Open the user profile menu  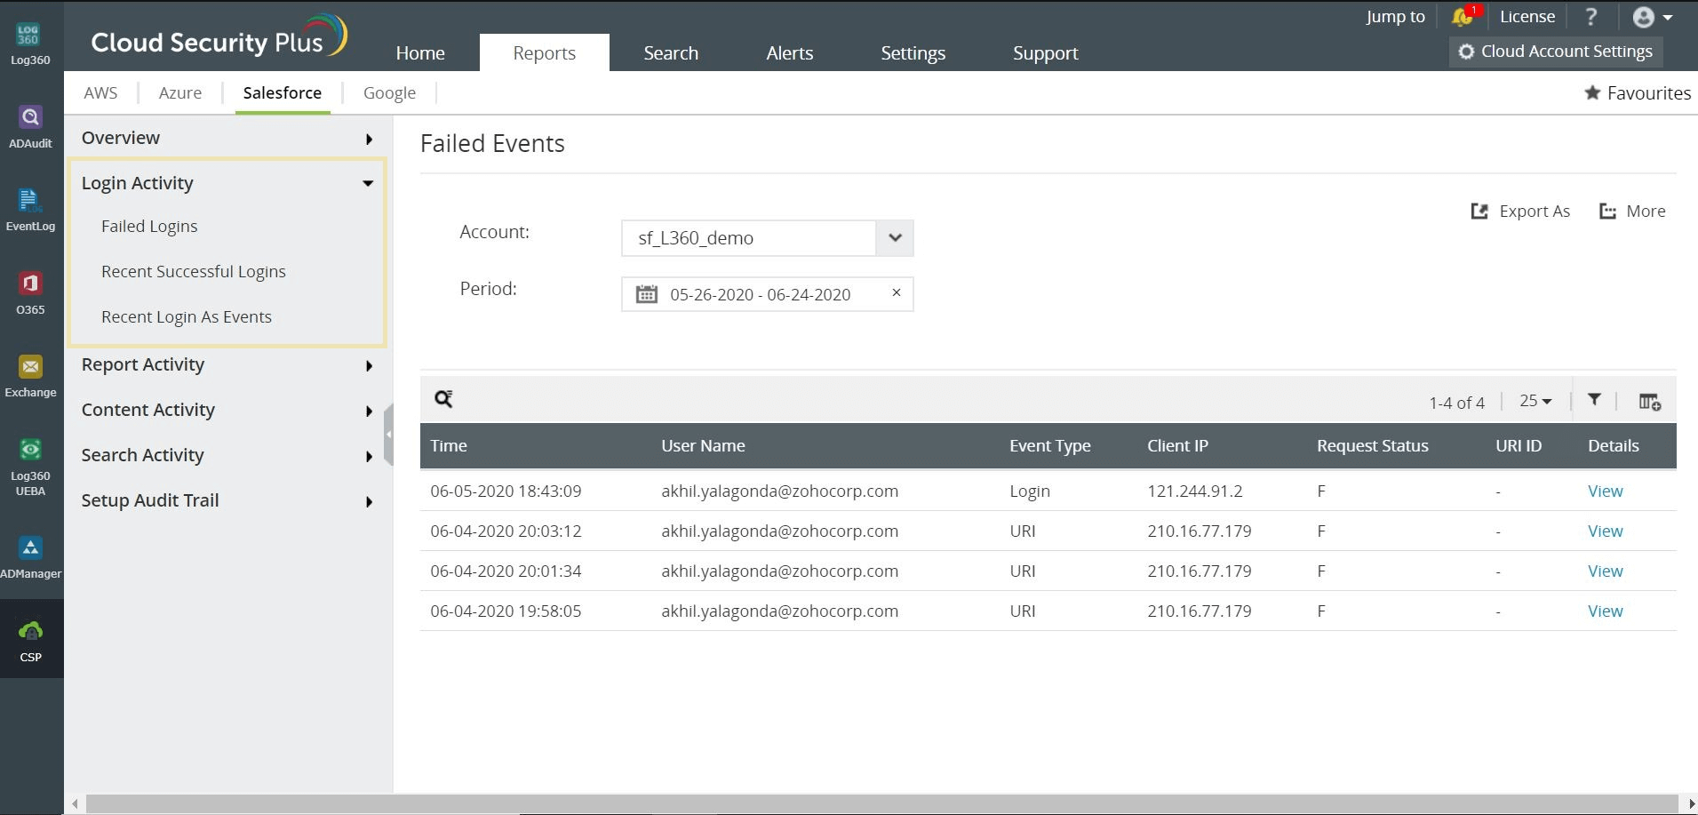1653,17
